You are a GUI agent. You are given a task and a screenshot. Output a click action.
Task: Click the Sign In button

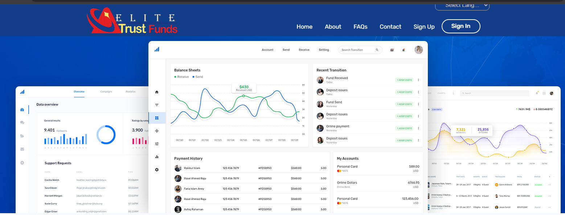(461, 26)
